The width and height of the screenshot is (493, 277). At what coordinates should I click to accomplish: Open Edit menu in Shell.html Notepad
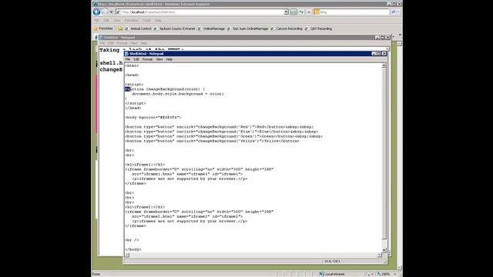(136, 59)
